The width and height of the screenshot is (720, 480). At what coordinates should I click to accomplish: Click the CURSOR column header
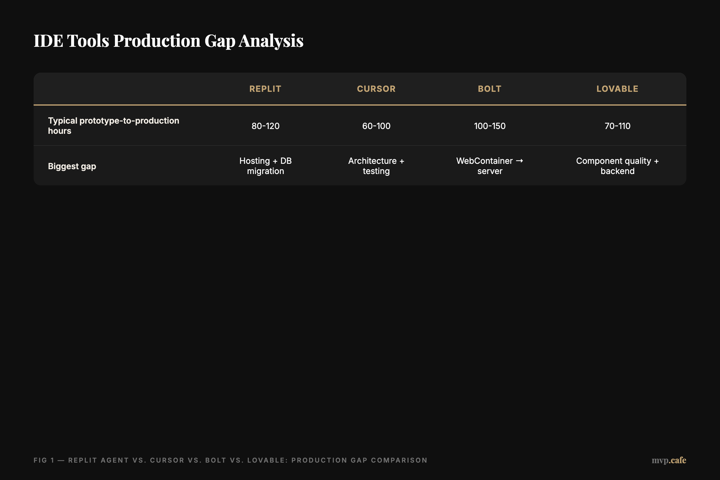coord(376,88)
